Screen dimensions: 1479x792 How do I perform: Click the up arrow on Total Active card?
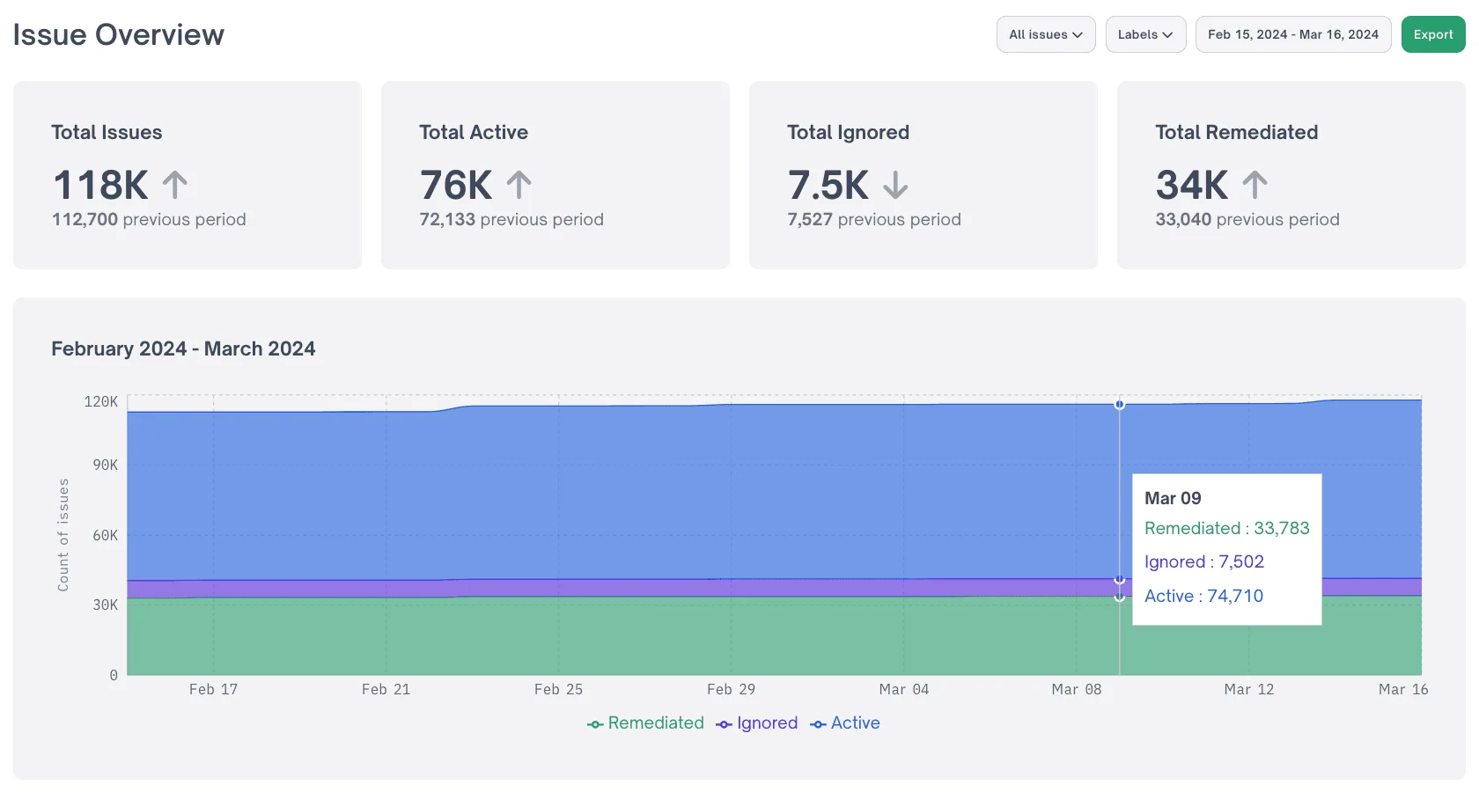519,184
